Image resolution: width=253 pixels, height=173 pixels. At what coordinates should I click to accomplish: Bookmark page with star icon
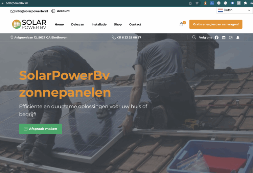point(197,3)
